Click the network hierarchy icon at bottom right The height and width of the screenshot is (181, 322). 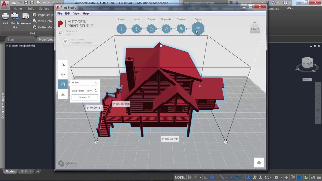(x=259, y=163)
